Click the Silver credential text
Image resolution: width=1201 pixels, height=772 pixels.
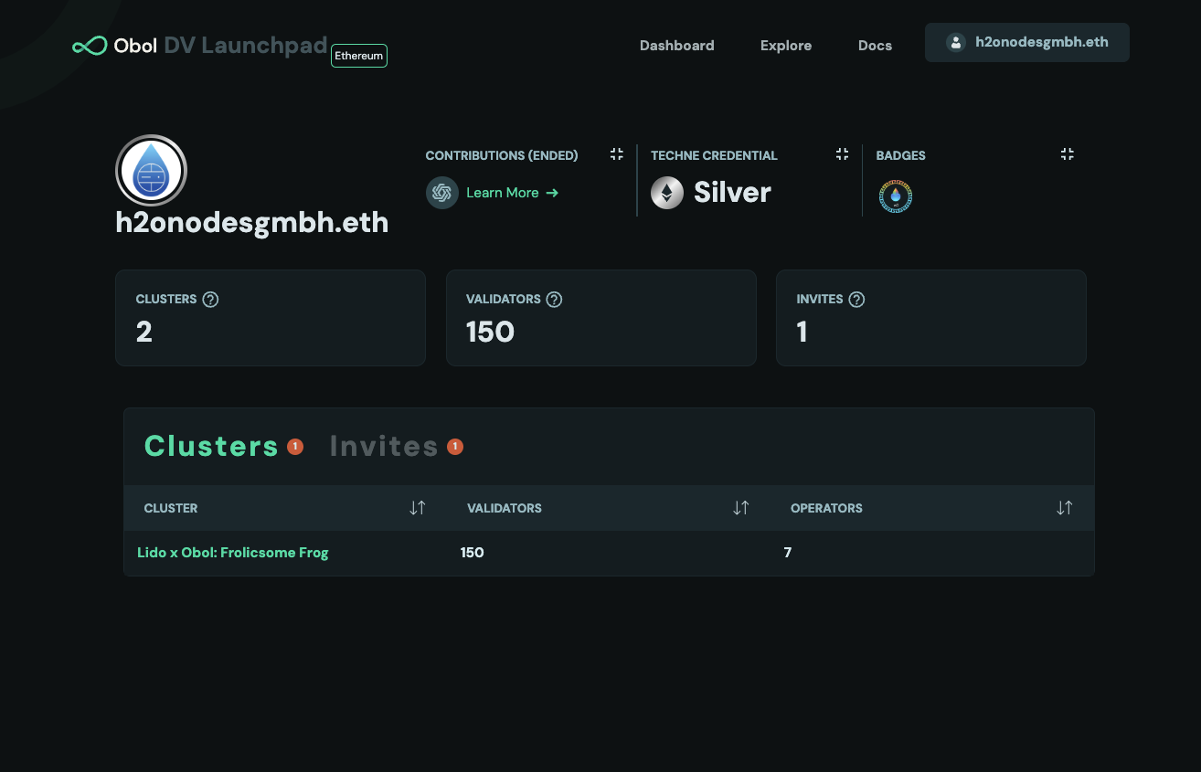(x=732, y=192)
